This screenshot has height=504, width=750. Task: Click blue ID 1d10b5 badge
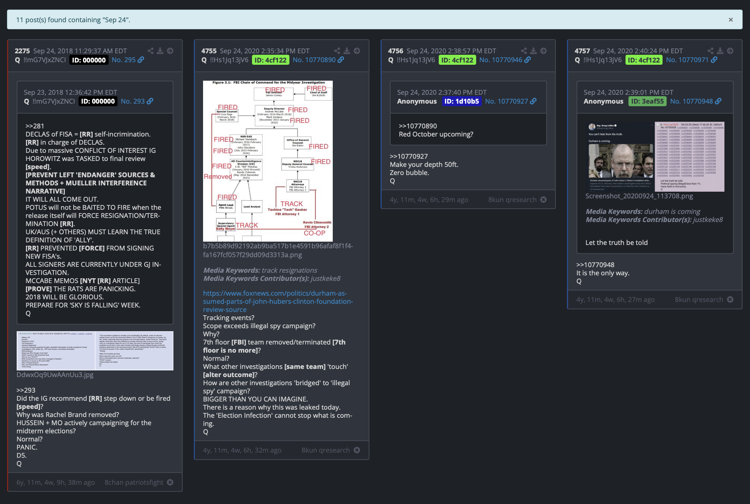click(x=461, y=101)
